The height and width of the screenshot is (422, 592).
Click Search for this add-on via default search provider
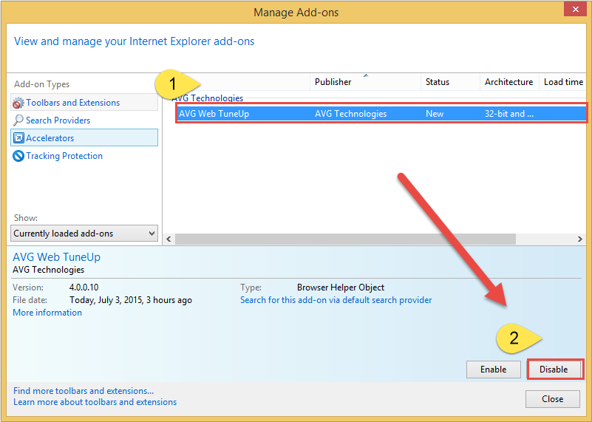336,300
